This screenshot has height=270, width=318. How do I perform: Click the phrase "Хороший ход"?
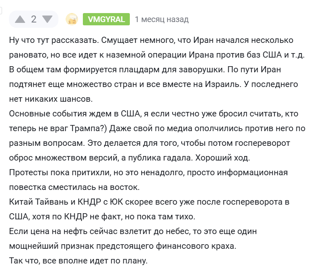pos(222,158)
